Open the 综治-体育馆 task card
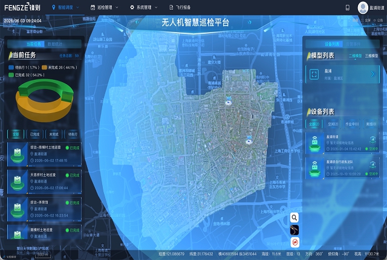387x260 pixels. [44, 209]
